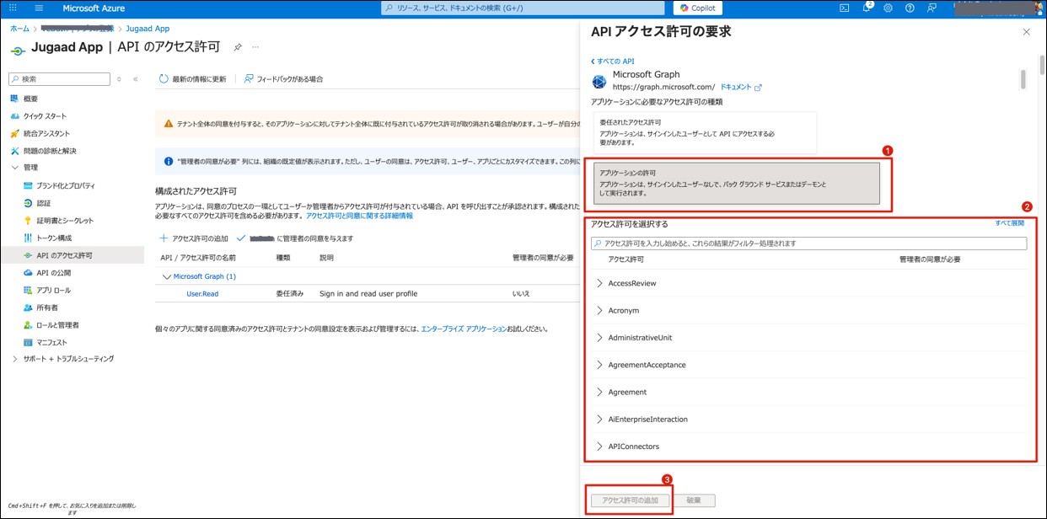This screenshot has width=1047, height=519.
Task: Open portal settings gear
Action: click(x=888, y=8)
